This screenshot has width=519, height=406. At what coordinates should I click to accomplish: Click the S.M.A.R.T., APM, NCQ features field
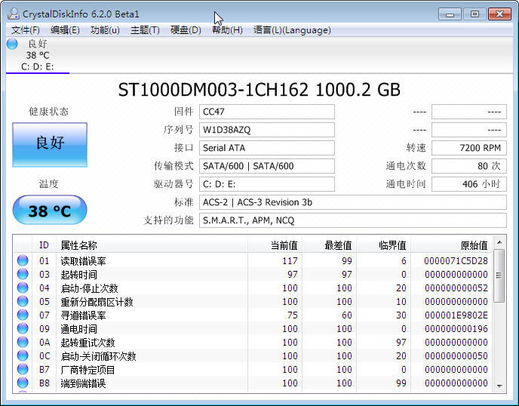[x=353, y=220]
